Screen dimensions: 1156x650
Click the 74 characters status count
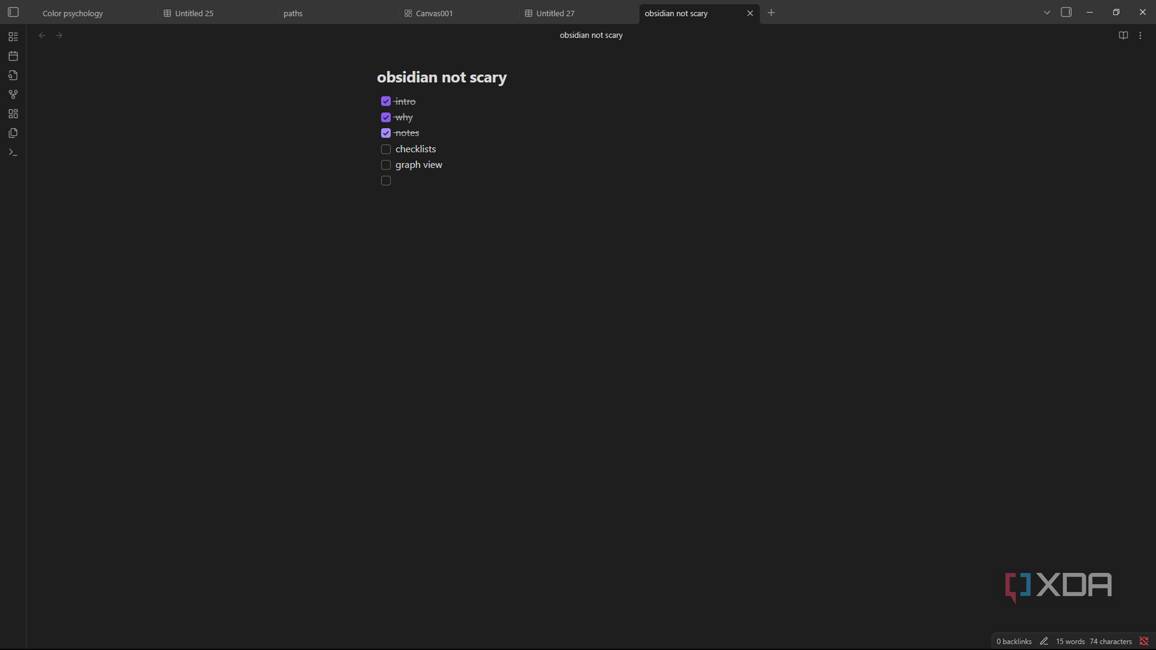click(x=1110, y=642)
